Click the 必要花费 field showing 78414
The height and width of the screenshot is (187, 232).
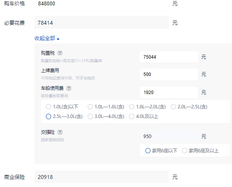(102, 23)
